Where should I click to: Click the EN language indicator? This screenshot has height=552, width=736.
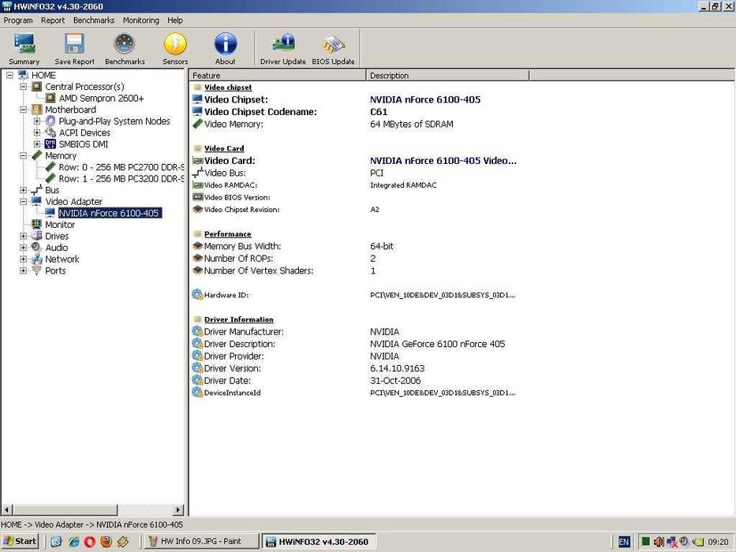click(x=624, y=542)
